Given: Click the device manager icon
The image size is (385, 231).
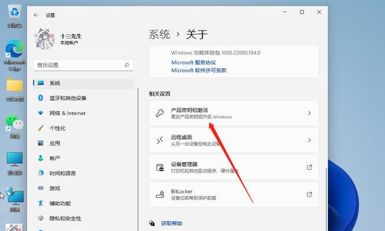Looking at the screenshot, I should [160, 167].
